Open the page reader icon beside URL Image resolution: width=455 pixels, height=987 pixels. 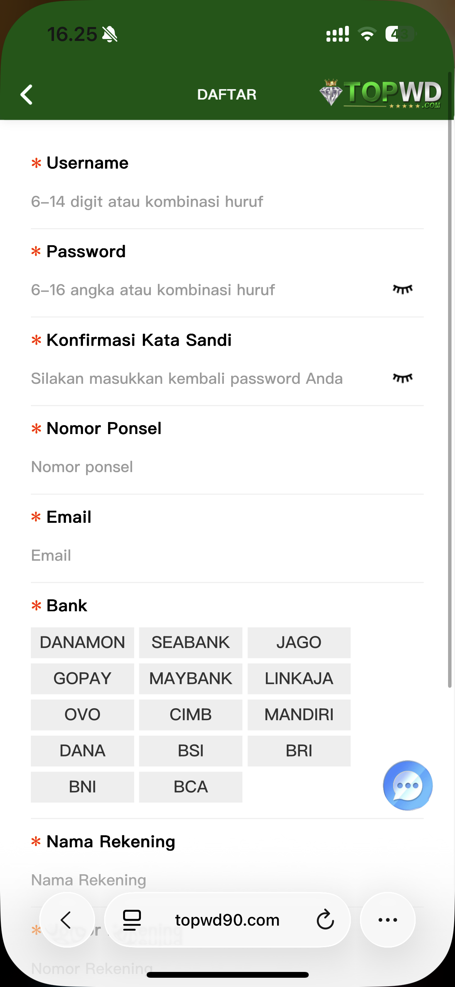pos(132,920)
